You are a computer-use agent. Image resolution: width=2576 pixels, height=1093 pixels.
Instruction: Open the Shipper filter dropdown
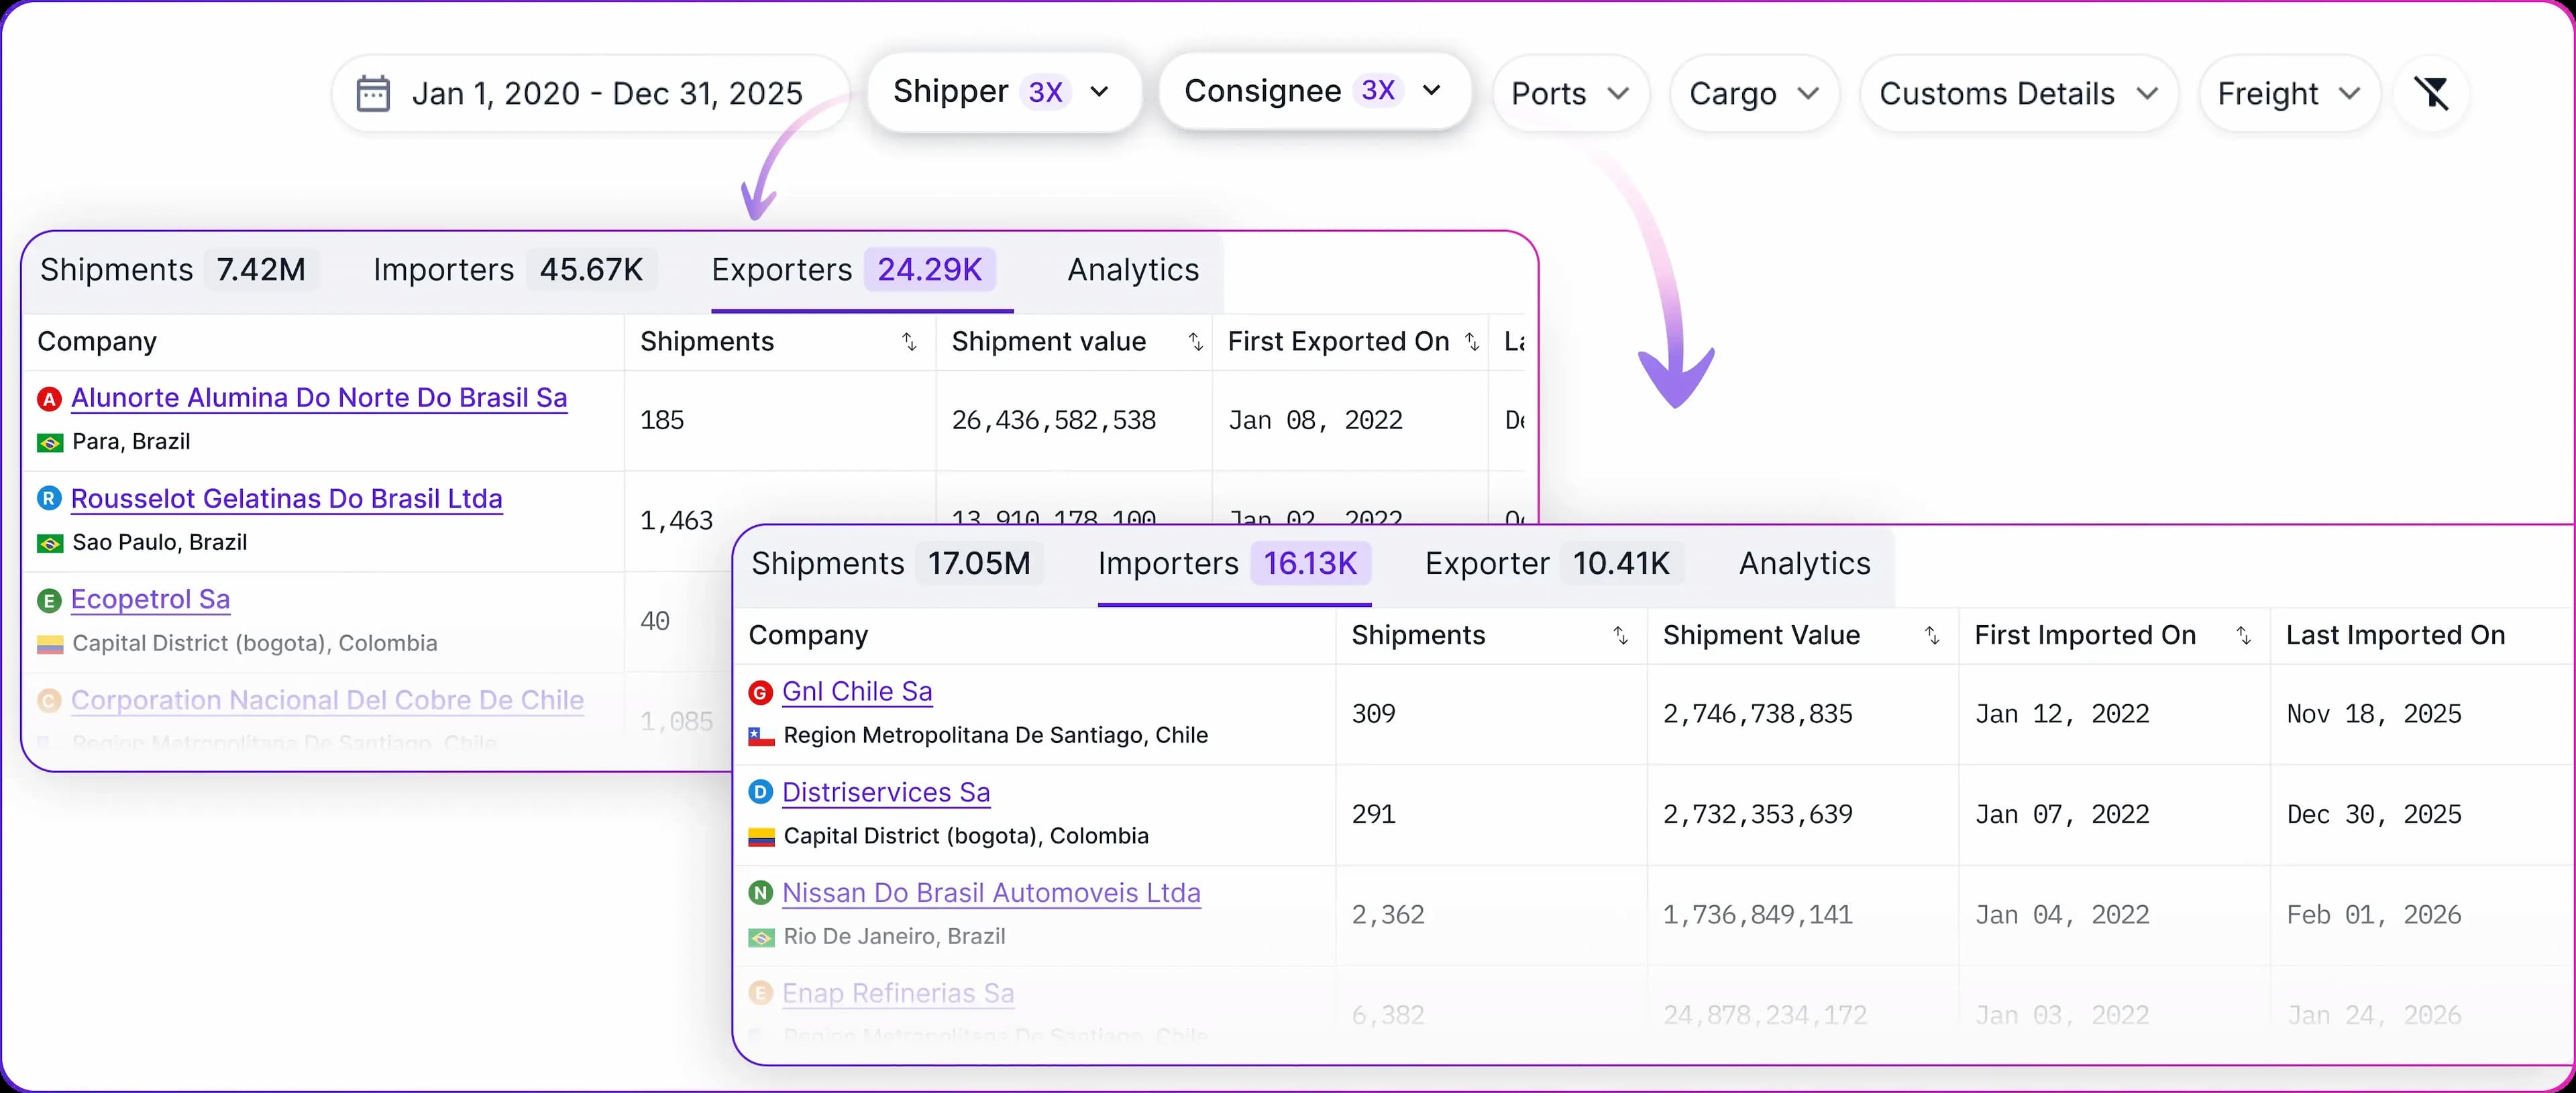[1003, 92]
